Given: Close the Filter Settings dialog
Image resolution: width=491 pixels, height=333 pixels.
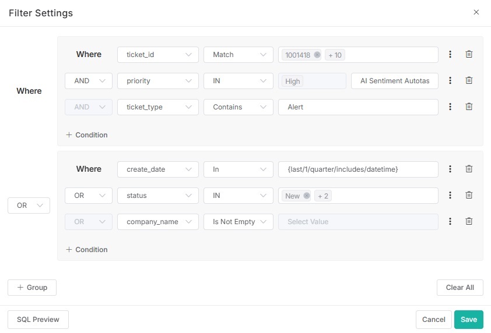Looking at the screenshot, I should tap(476, 12).
